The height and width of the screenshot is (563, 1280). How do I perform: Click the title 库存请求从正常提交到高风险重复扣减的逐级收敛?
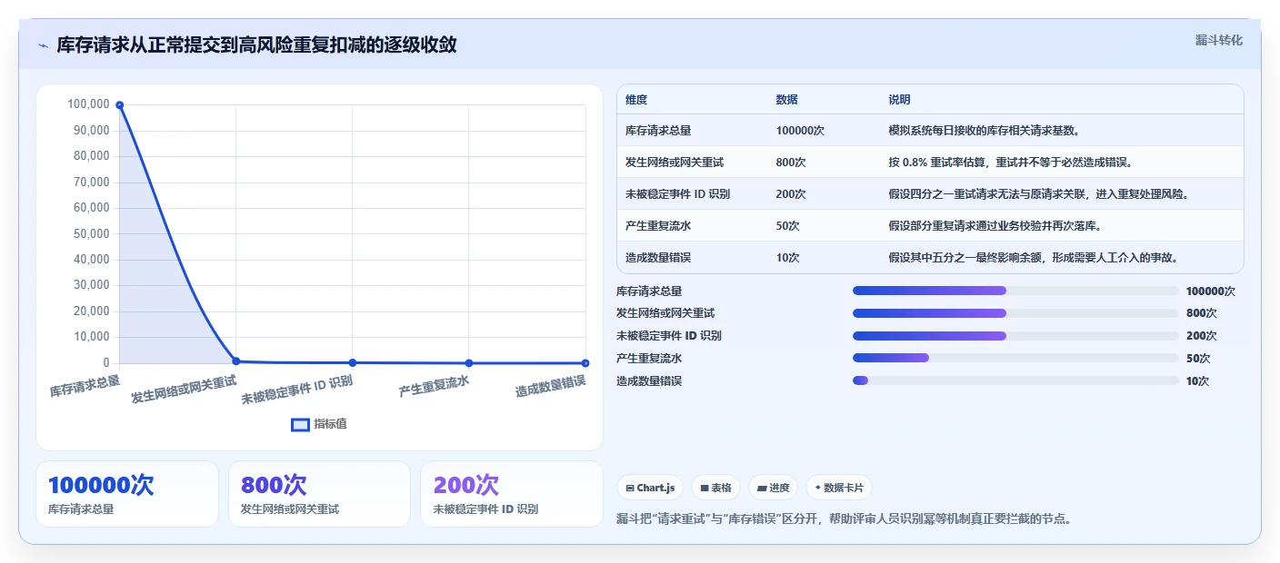(x=256, y=44)
